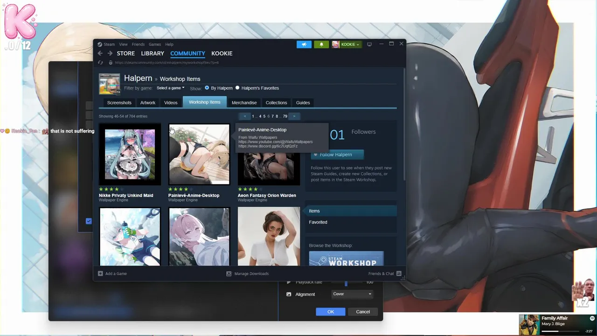Click the Big Picture mode monitor icon
The height and width of the screenshot is (336, 597).
[x=369, y=44]
